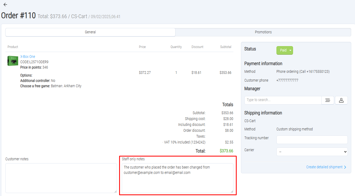
Task: Grab the Staff only notes resize handle
Action: 232,191
